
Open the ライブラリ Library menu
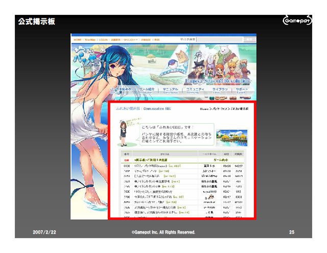pos(220,90)
